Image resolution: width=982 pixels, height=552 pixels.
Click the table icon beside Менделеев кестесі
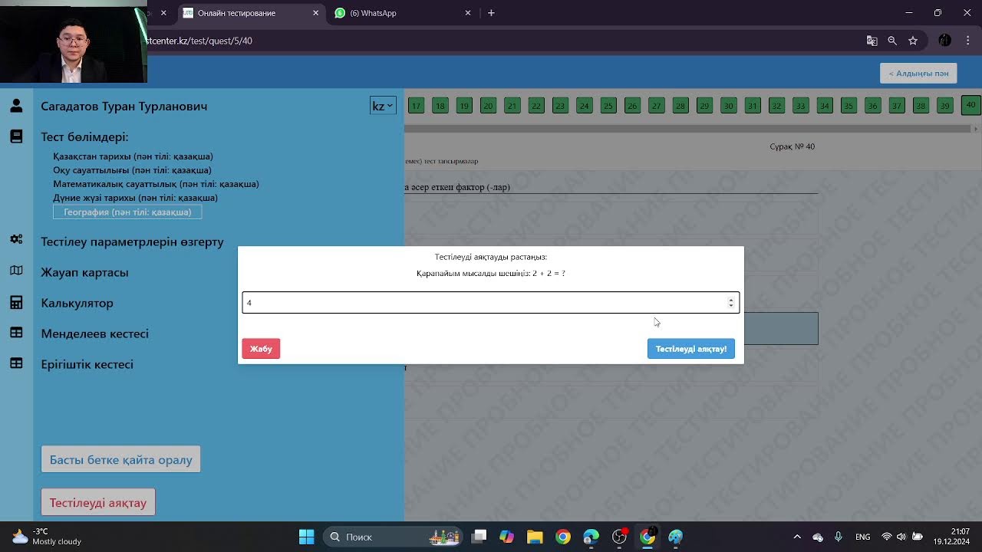(16, 333)
